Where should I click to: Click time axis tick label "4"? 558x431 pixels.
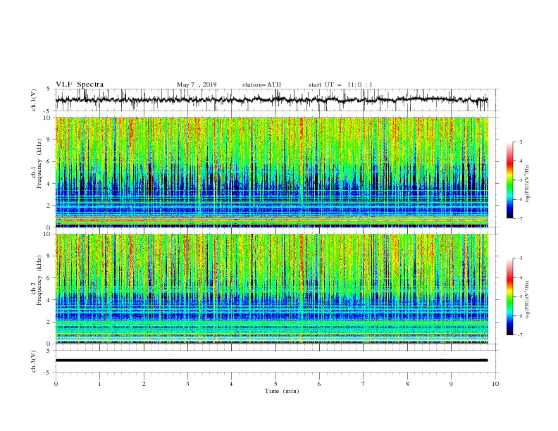[x=231, y=384]
